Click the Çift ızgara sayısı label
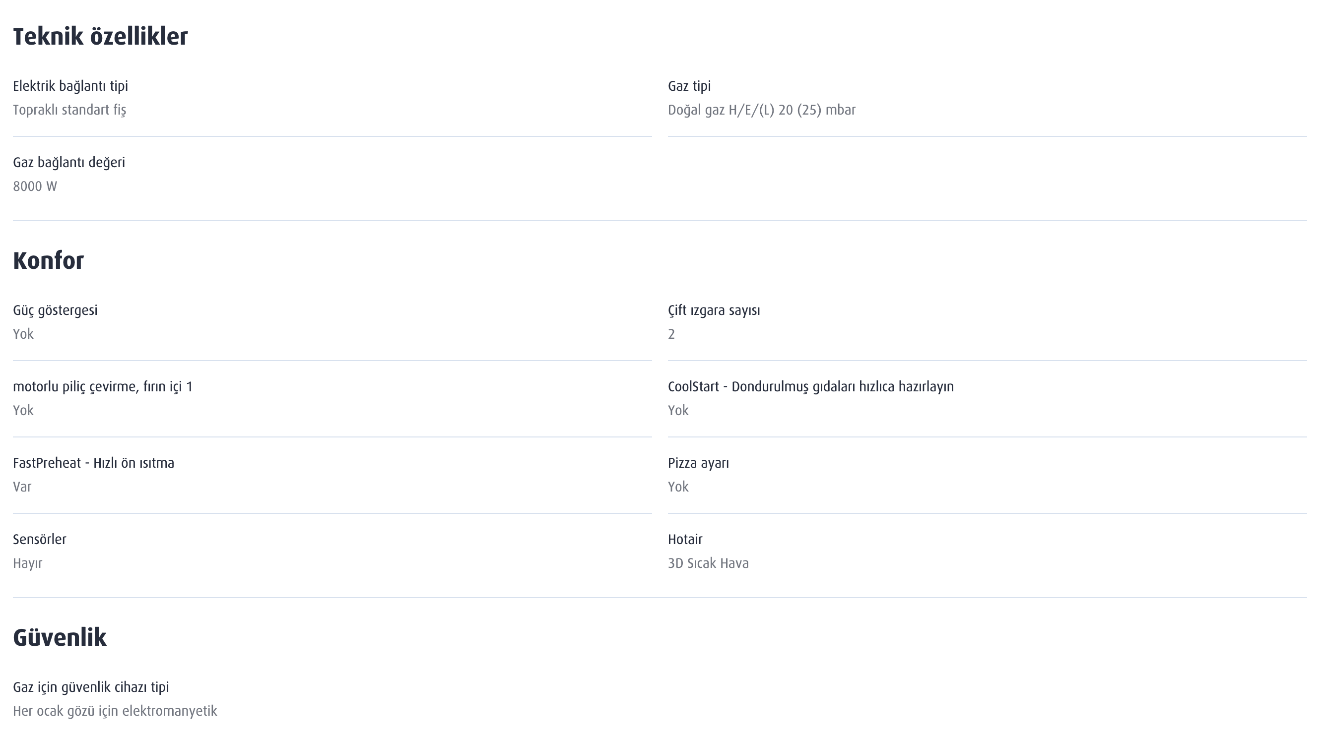 pos(714,310)
